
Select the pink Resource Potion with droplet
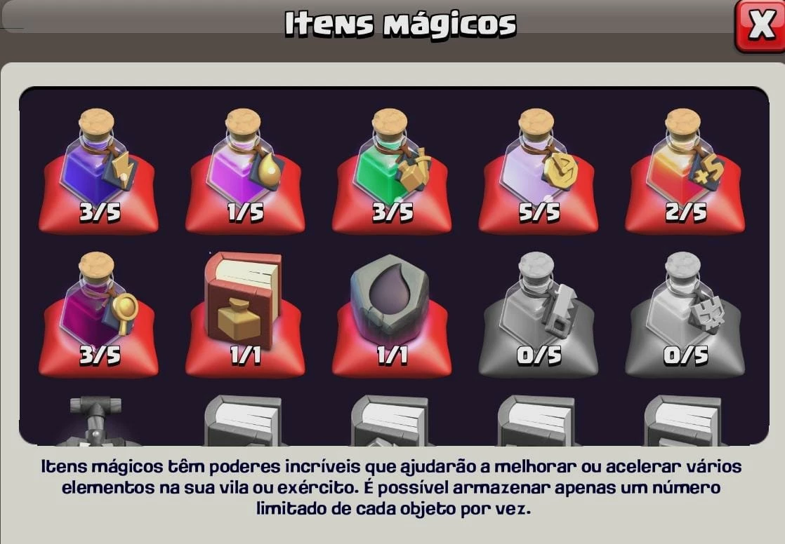tap(245, 170)
